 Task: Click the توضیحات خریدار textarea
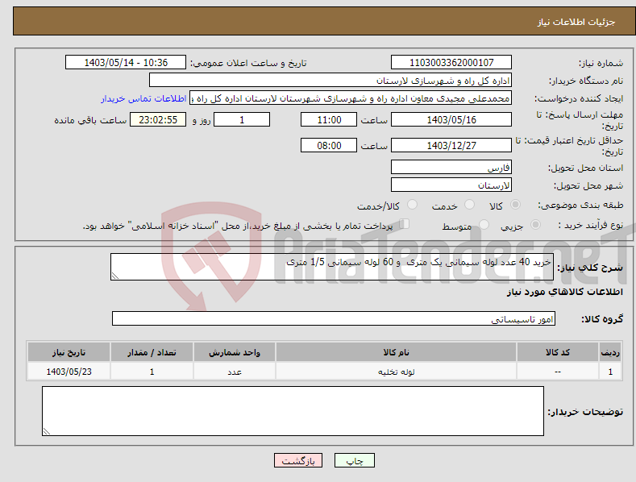click(x=293, y=411)
